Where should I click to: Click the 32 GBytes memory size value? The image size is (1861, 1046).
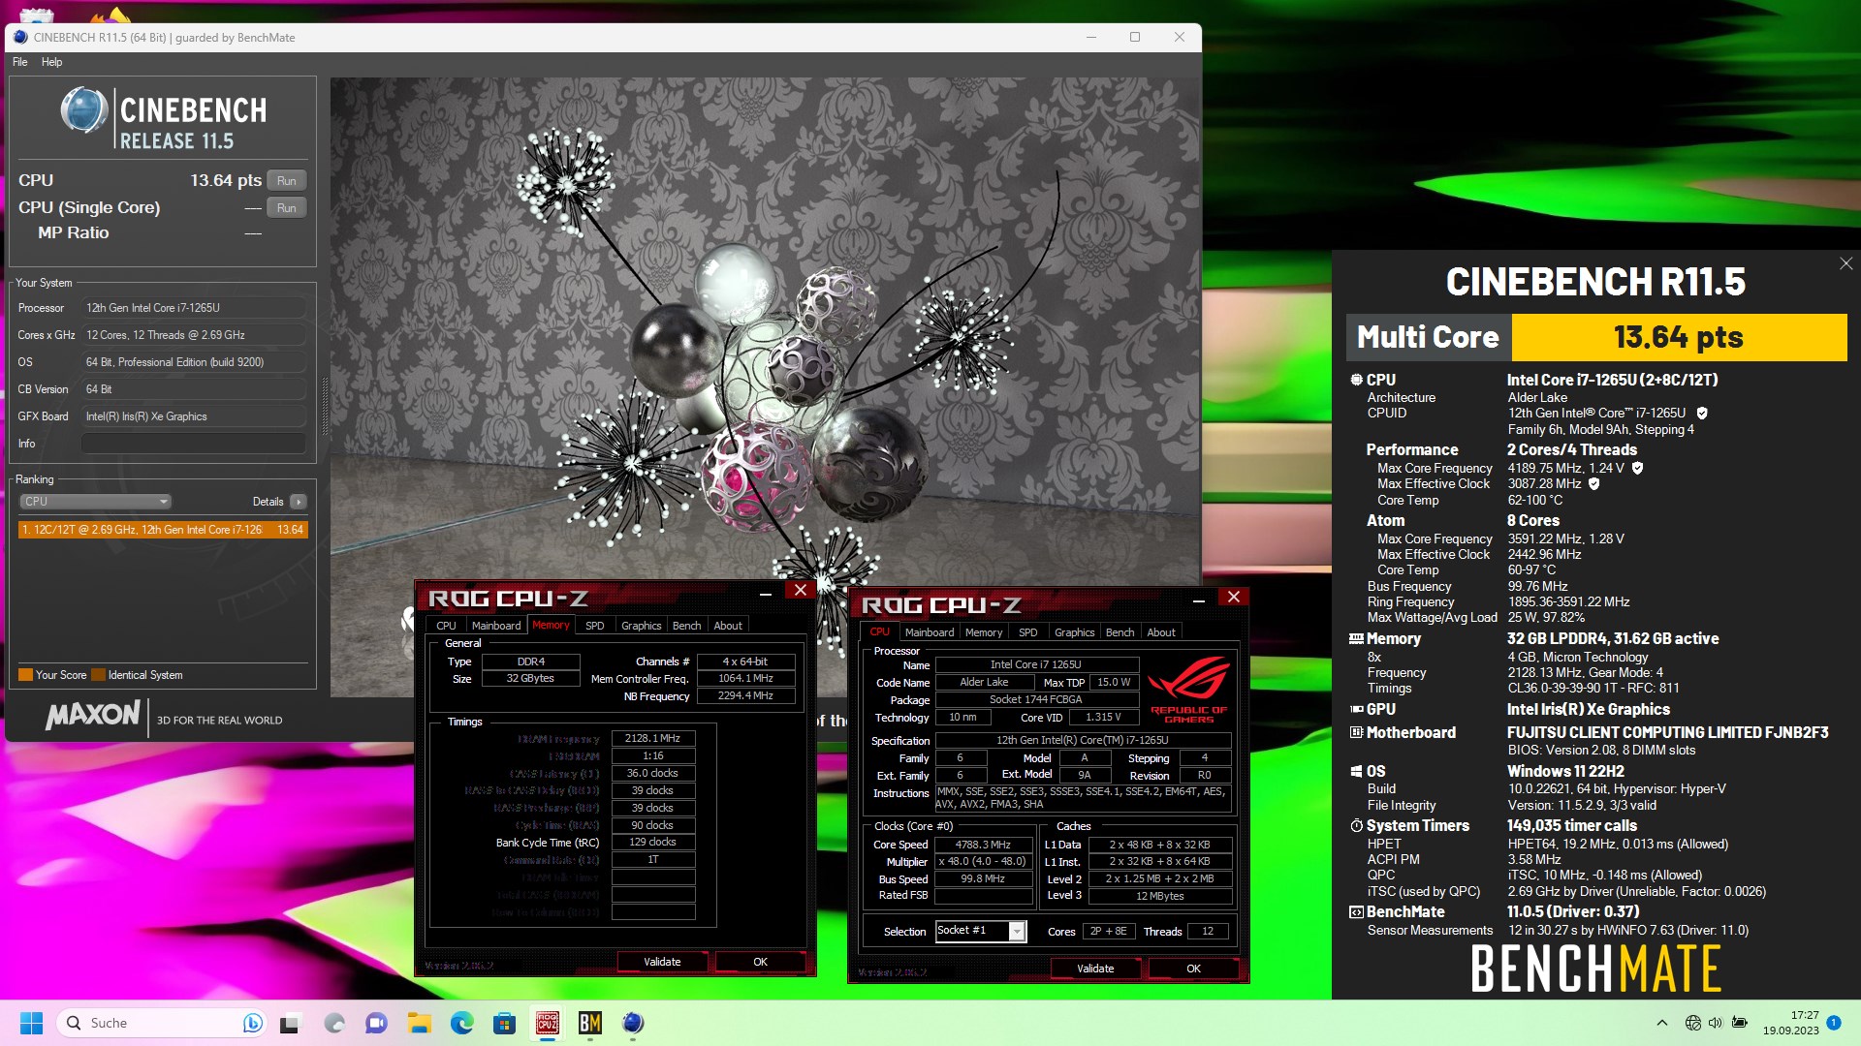(530, 679)
